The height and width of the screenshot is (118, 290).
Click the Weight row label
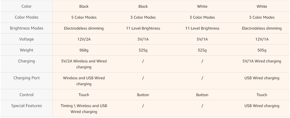26,50
